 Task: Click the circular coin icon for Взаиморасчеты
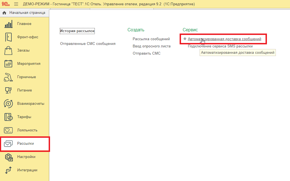coord(8,104)
